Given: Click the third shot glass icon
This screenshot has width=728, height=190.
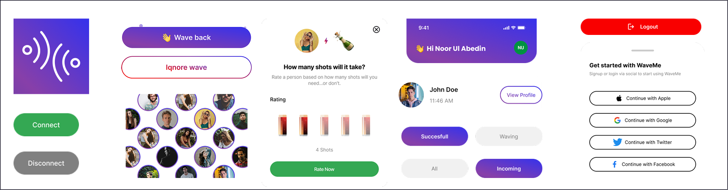Looking at the screenshot, I should point(324,125).
